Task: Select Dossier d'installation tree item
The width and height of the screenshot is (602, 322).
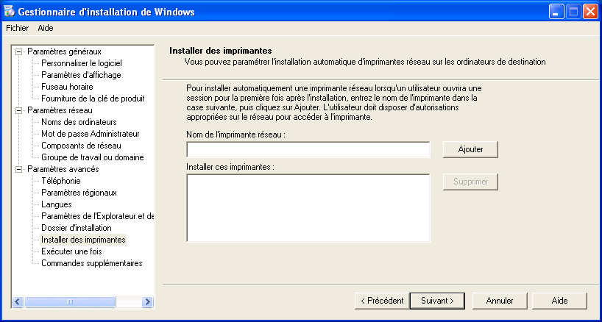Action: (77, 228)
